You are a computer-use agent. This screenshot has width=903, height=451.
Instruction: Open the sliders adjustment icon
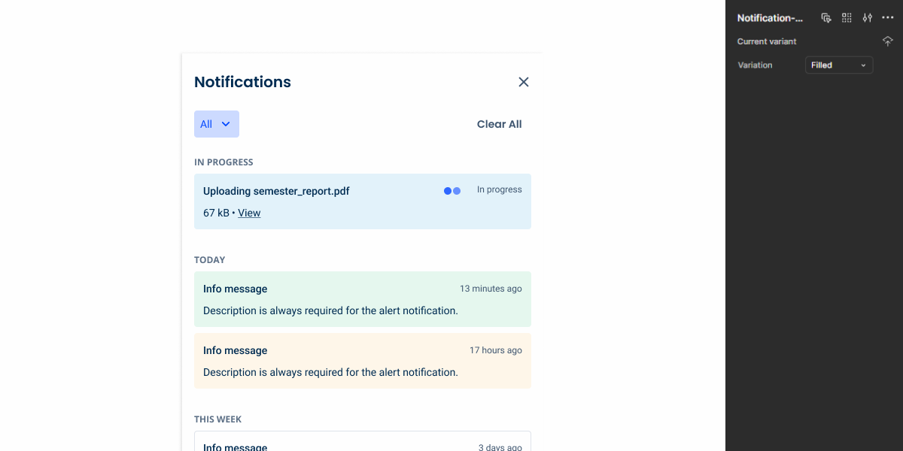[868, 18]
